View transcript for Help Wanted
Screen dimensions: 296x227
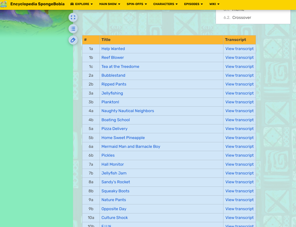[x=239, y=49]
